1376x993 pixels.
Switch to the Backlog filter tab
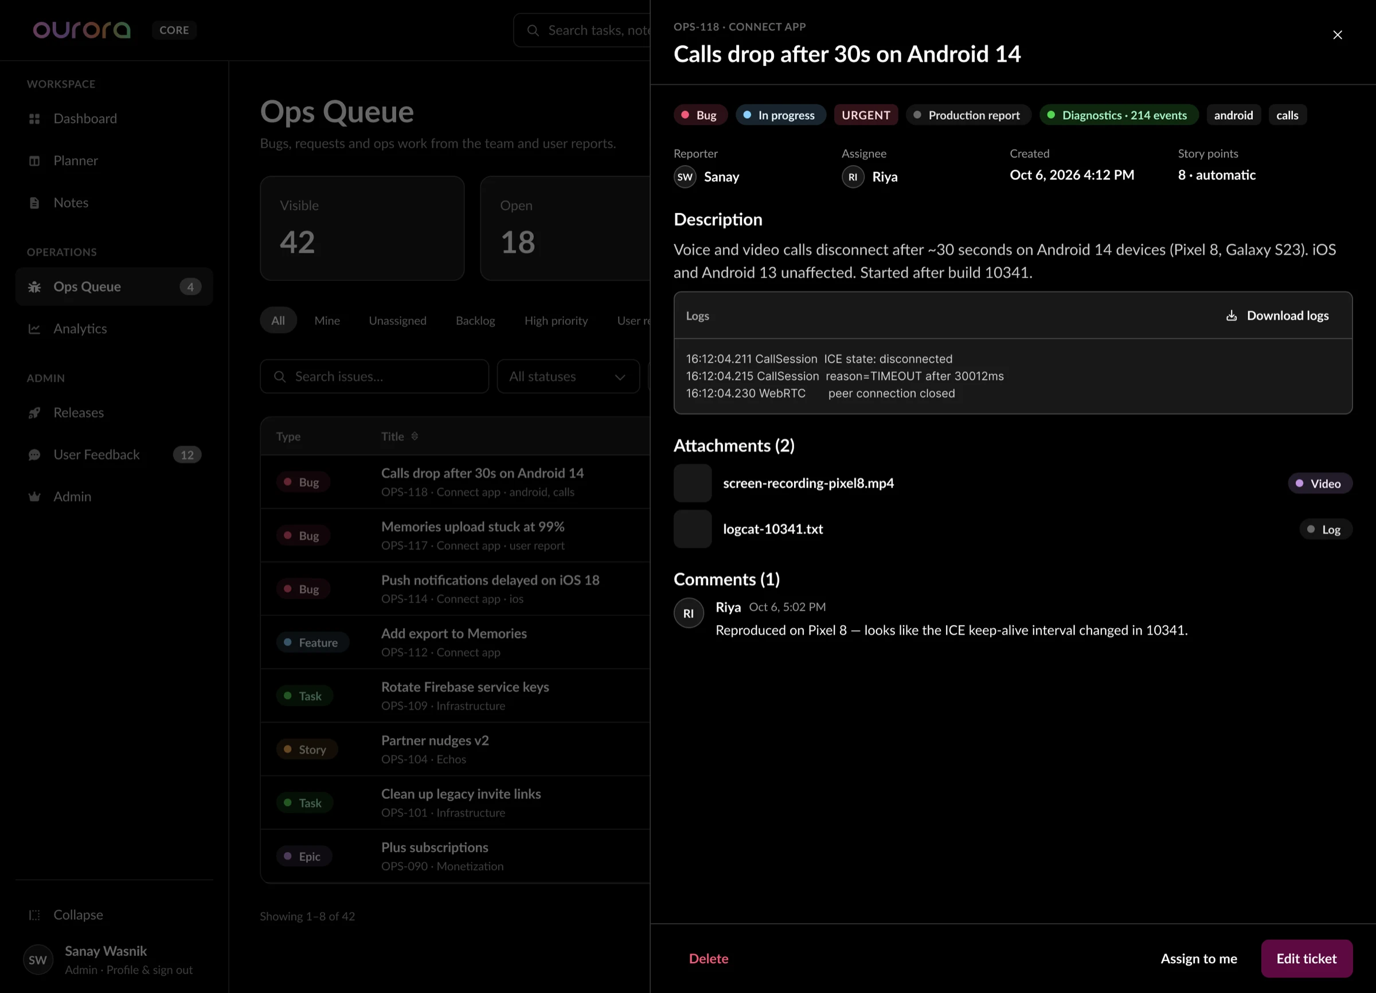click(x=475, y=321)
